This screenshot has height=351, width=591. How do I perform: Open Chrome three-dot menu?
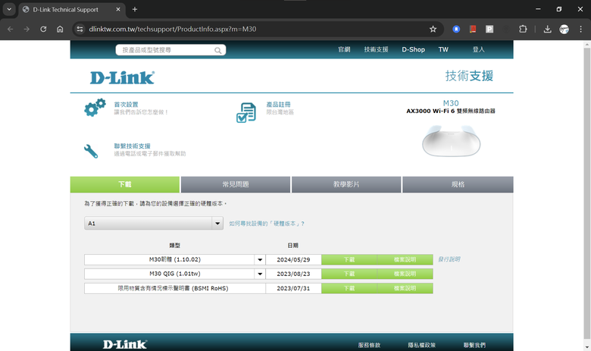580,29
